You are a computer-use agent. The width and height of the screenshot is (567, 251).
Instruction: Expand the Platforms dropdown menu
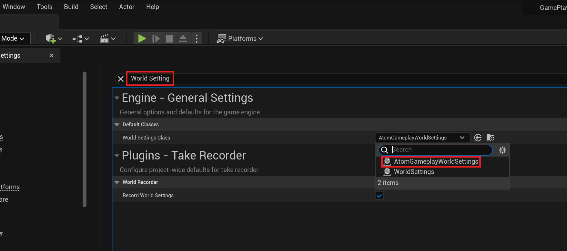point(240,39)
